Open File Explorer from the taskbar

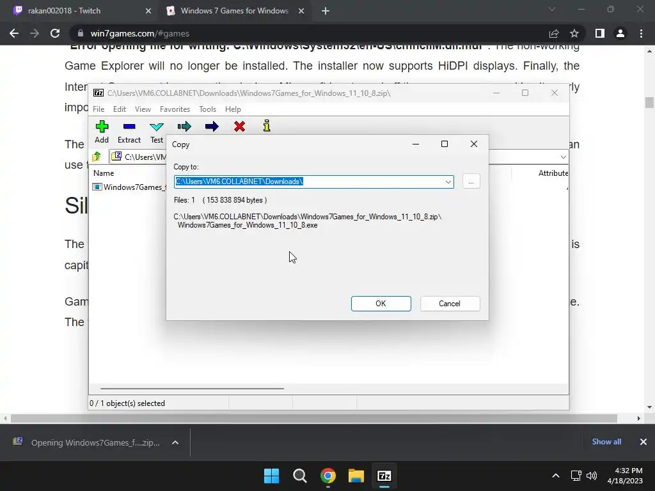[356, 476]
